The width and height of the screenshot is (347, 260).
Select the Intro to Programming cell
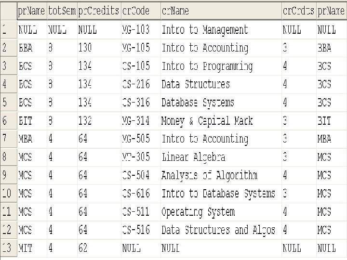tap(221, 66)
